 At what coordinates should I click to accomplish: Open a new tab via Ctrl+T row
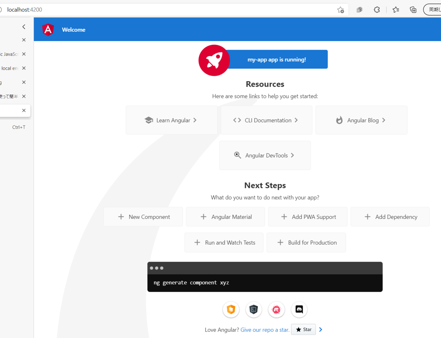coord(15,127)
